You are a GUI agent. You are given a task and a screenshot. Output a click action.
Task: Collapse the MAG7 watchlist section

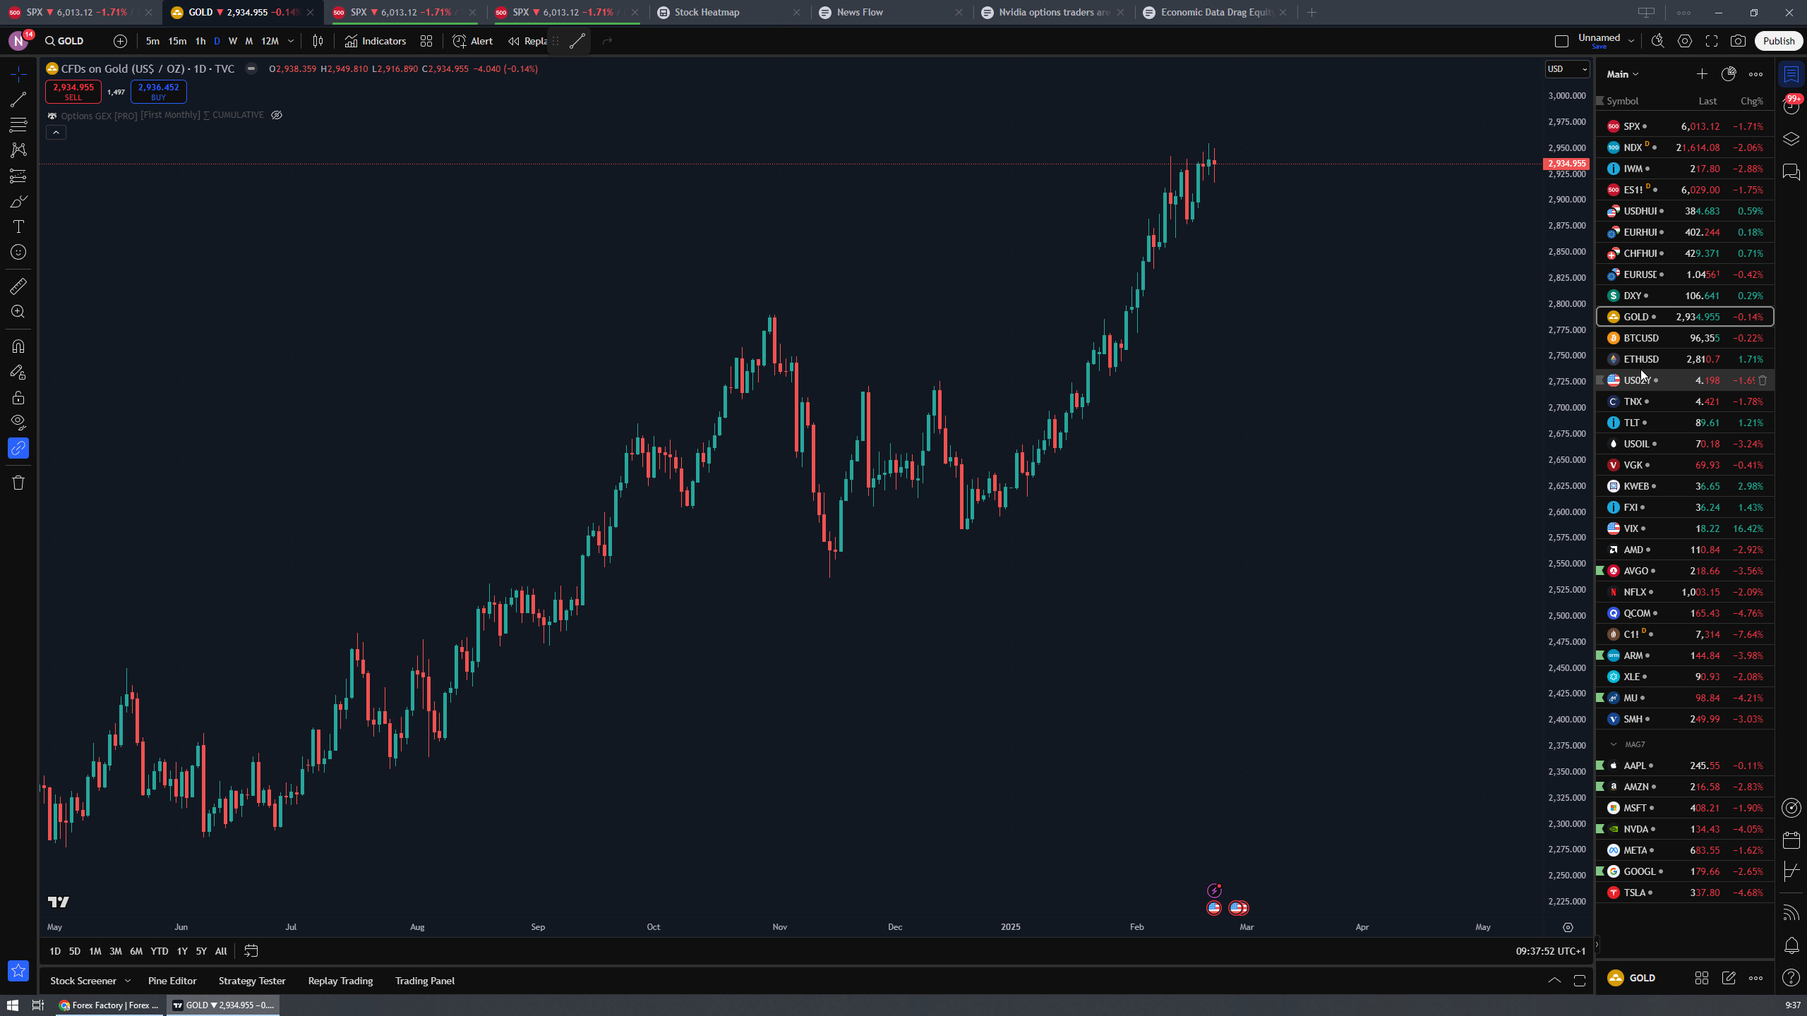click(1614, 744)
